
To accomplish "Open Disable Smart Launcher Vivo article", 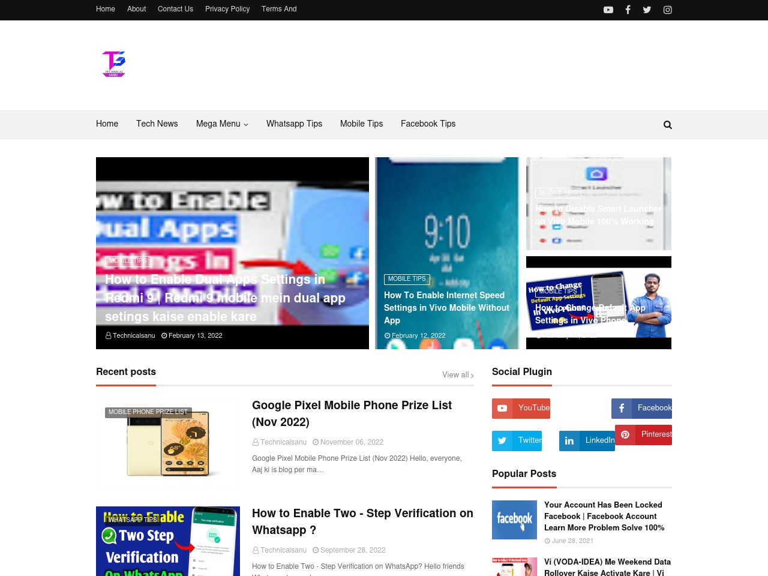I will (598, 215).
